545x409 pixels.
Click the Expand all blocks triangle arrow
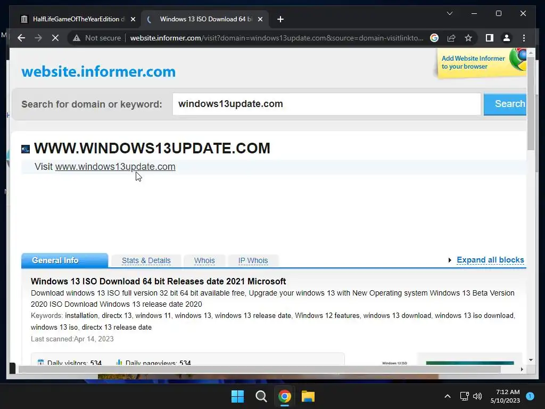(x=450, y=260)
